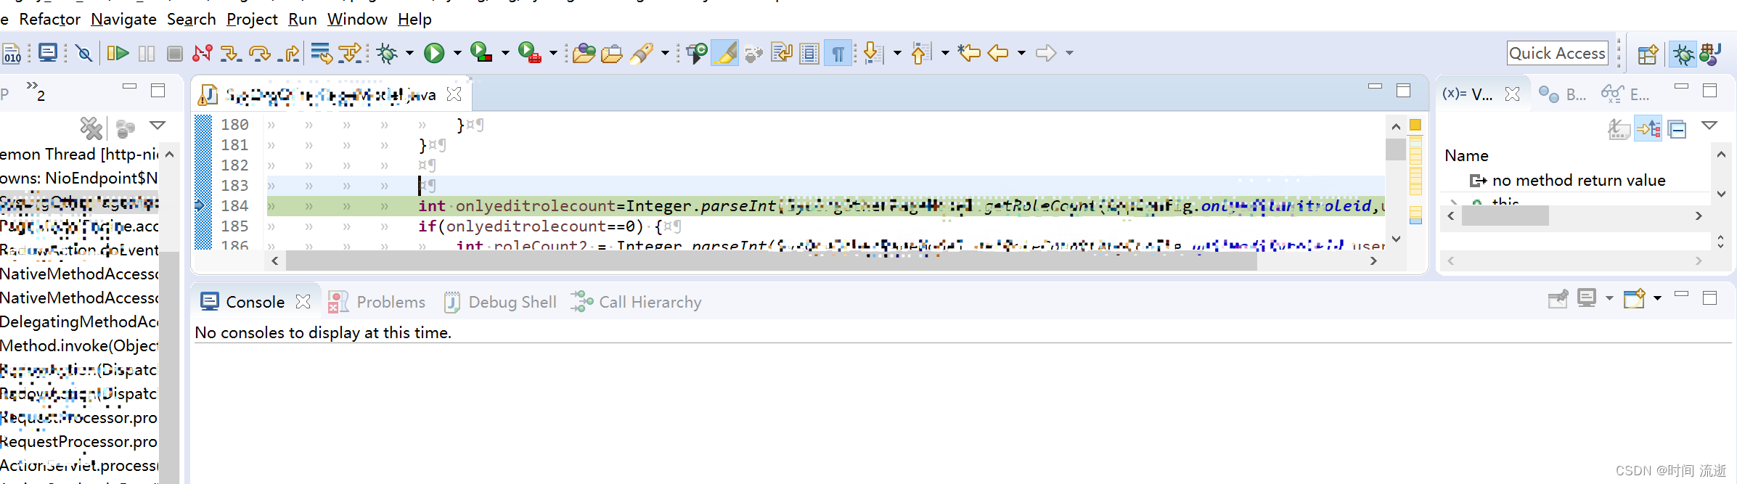The image size is (1737, 484).
Task: Switch to the Debug Shell tab
Action: (501, 302)
